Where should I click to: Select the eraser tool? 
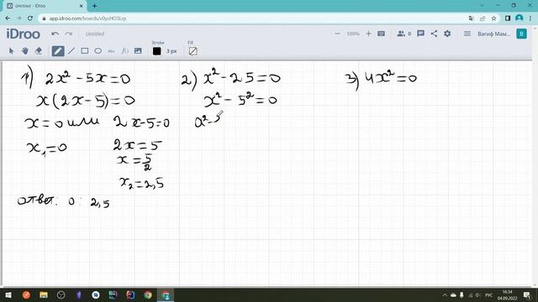click(38, 51)
